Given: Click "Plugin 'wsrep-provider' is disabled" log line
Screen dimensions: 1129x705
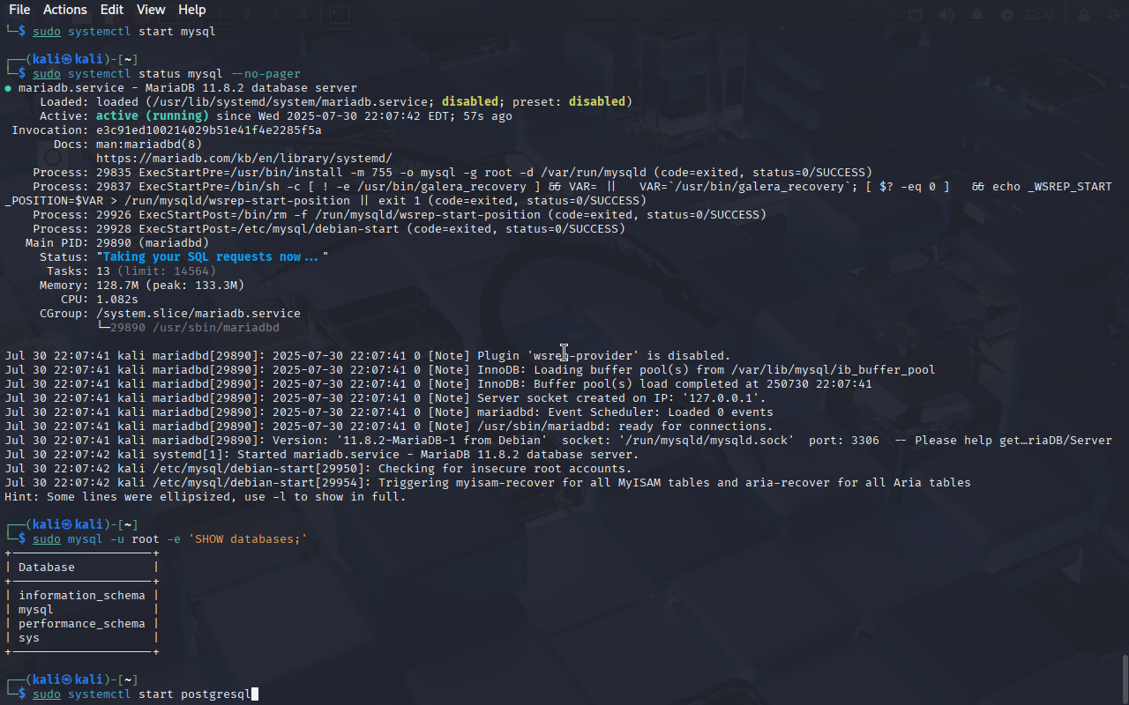Looking at the screenshot, I should 604,355.
